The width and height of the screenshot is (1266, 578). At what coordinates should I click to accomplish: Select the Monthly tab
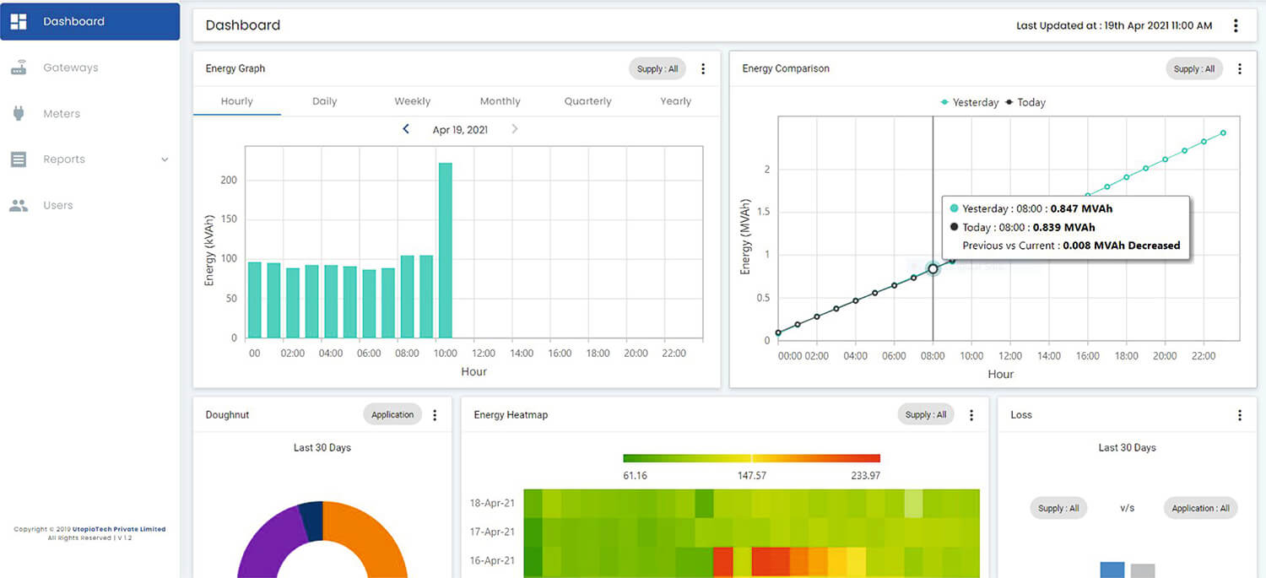click(x=500, y=101)
